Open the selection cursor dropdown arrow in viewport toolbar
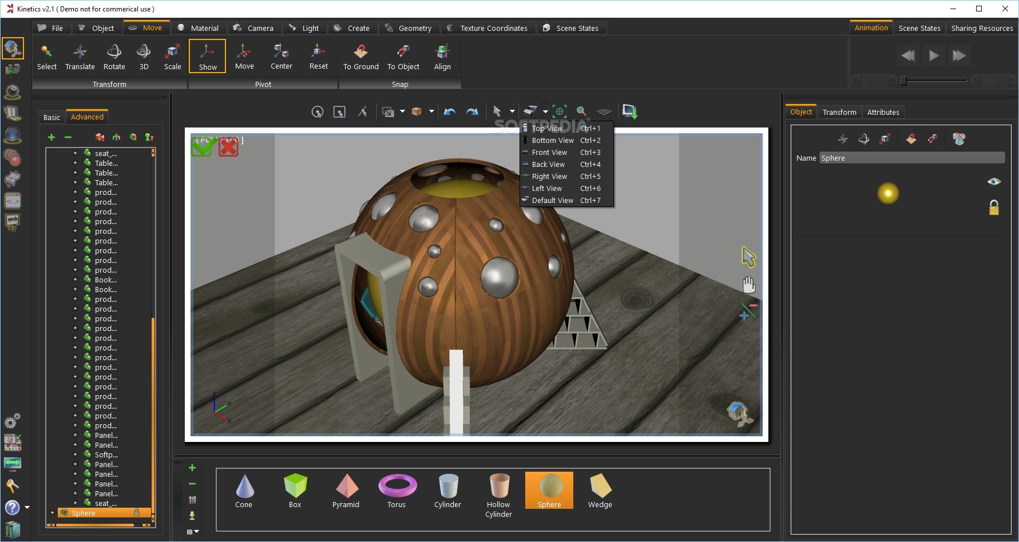The height and width of the screenshot is (542, 1019). coord(512,111)
